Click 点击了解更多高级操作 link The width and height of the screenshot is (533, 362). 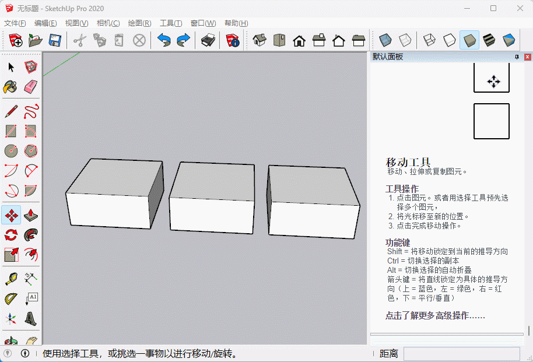435,316
